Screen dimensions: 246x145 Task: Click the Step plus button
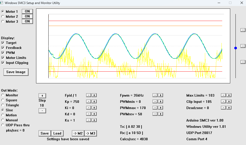click(x=42, y=96)
